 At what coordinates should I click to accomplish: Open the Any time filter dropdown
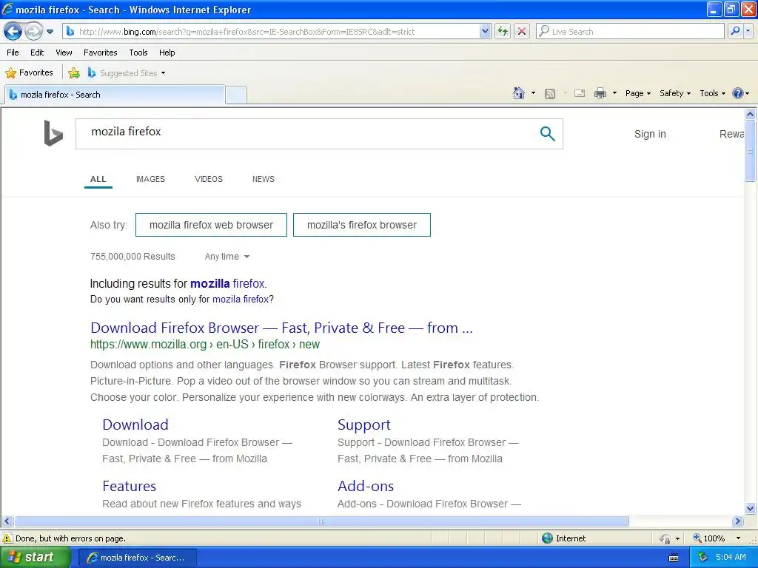(x=227, y=257)
